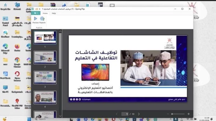Switch to the Home ribbon tab
216x121 pixels.
tap(45, 13)
